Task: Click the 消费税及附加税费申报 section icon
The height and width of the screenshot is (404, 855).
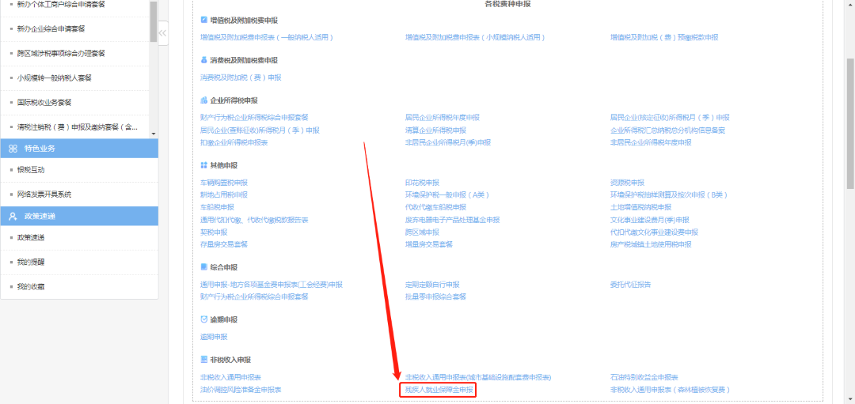Action: coord(204,60)
